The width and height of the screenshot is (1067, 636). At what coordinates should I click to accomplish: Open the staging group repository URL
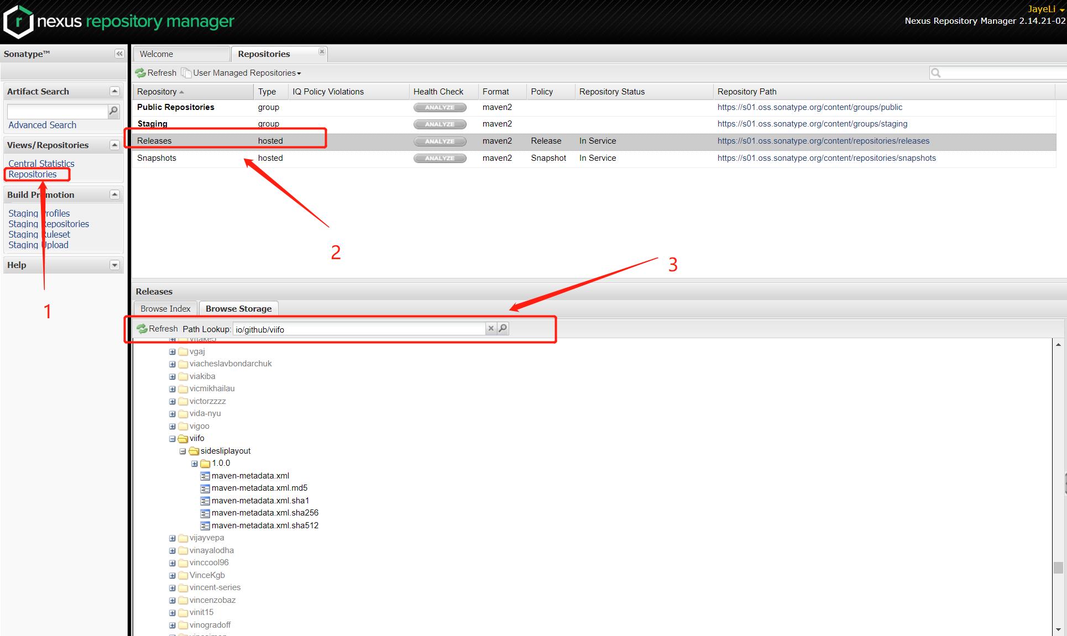pos(812,124)
